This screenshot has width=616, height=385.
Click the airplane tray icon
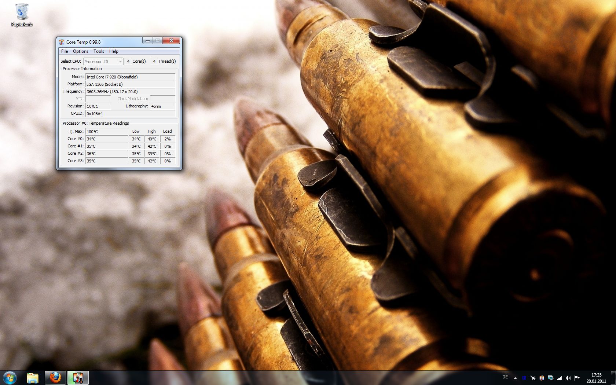coord(533,378)
